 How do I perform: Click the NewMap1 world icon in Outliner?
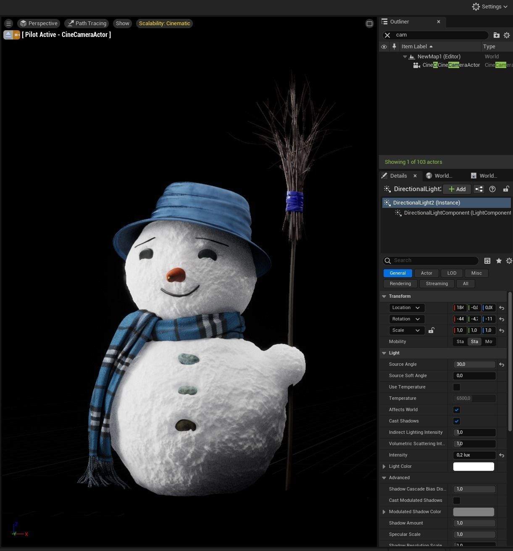tap(412, 57)
